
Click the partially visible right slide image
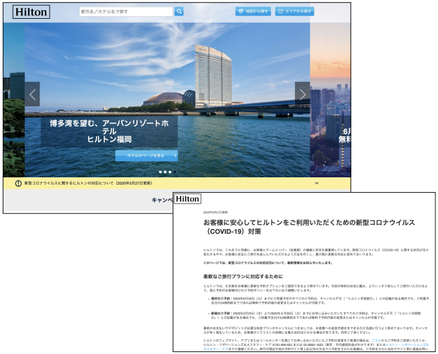click(331, 100)
